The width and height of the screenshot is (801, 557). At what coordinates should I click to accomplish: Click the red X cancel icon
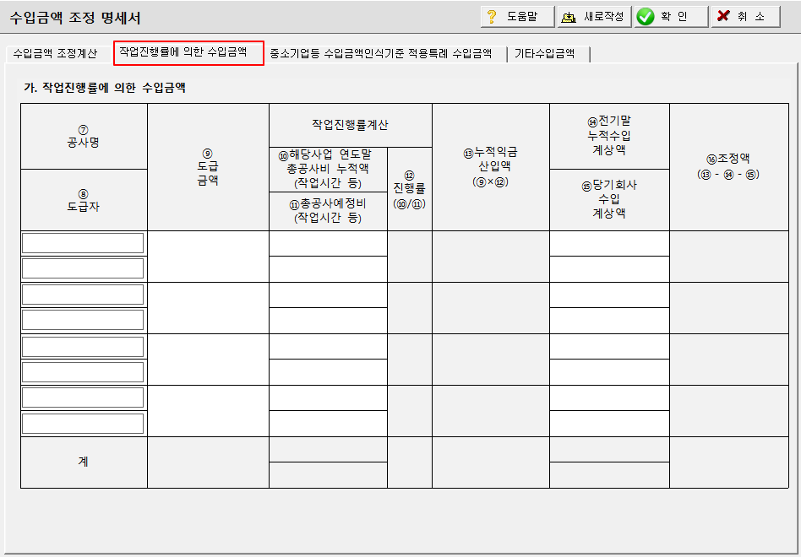tap(722, 16)
